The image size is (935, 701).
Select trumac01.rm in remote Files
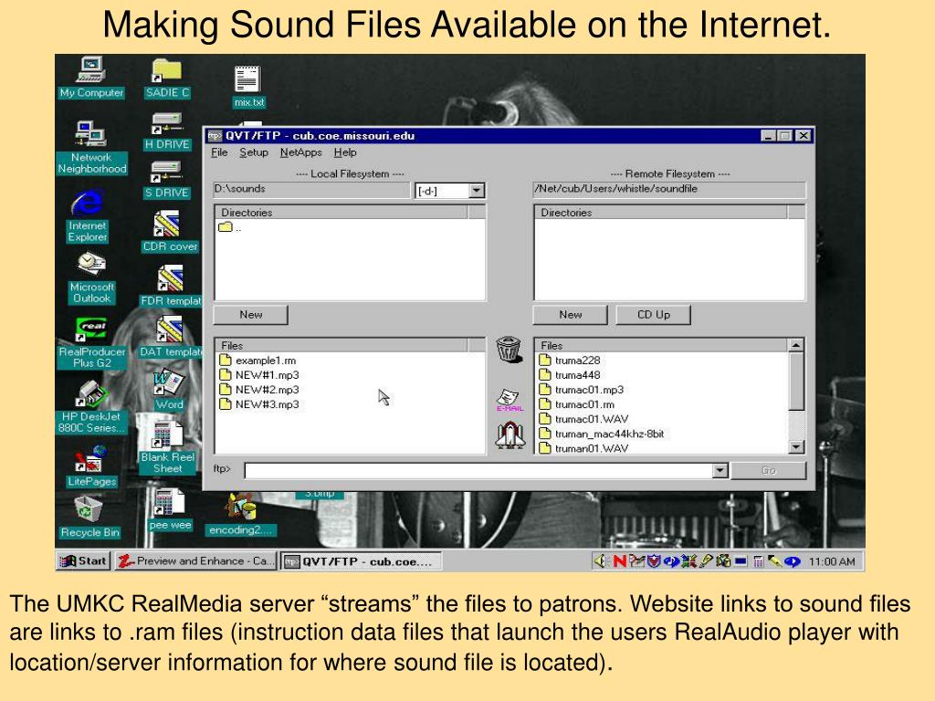pyautogui.click(x=577, y=404)
